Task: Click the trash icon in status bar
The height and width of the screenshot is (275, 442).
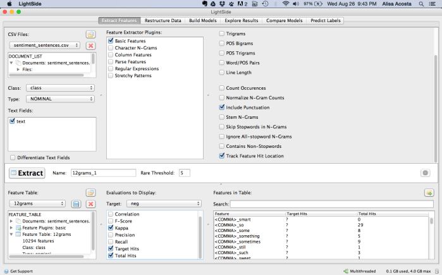Action: coord(437,271)
